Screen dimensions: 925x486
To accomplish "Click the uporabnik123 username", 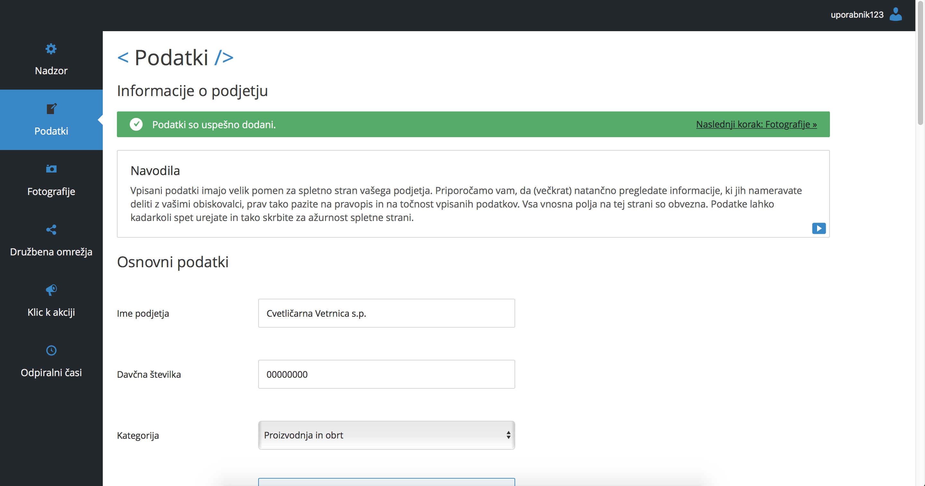I will coord(857,15).
